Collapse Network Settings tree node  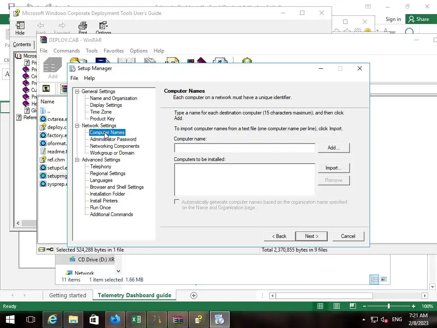point(77,126)
